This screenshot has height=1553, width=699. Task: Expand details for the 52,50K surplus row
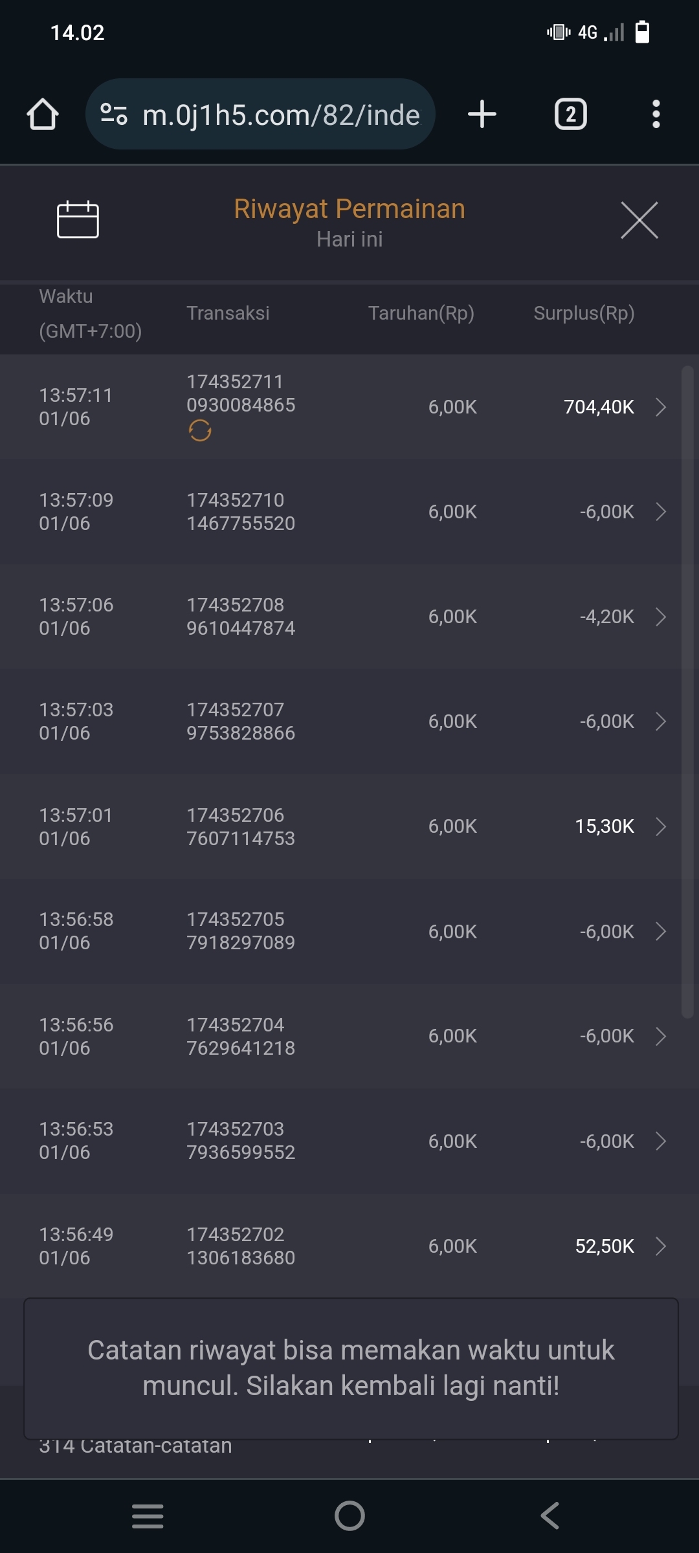(660, 1246)
